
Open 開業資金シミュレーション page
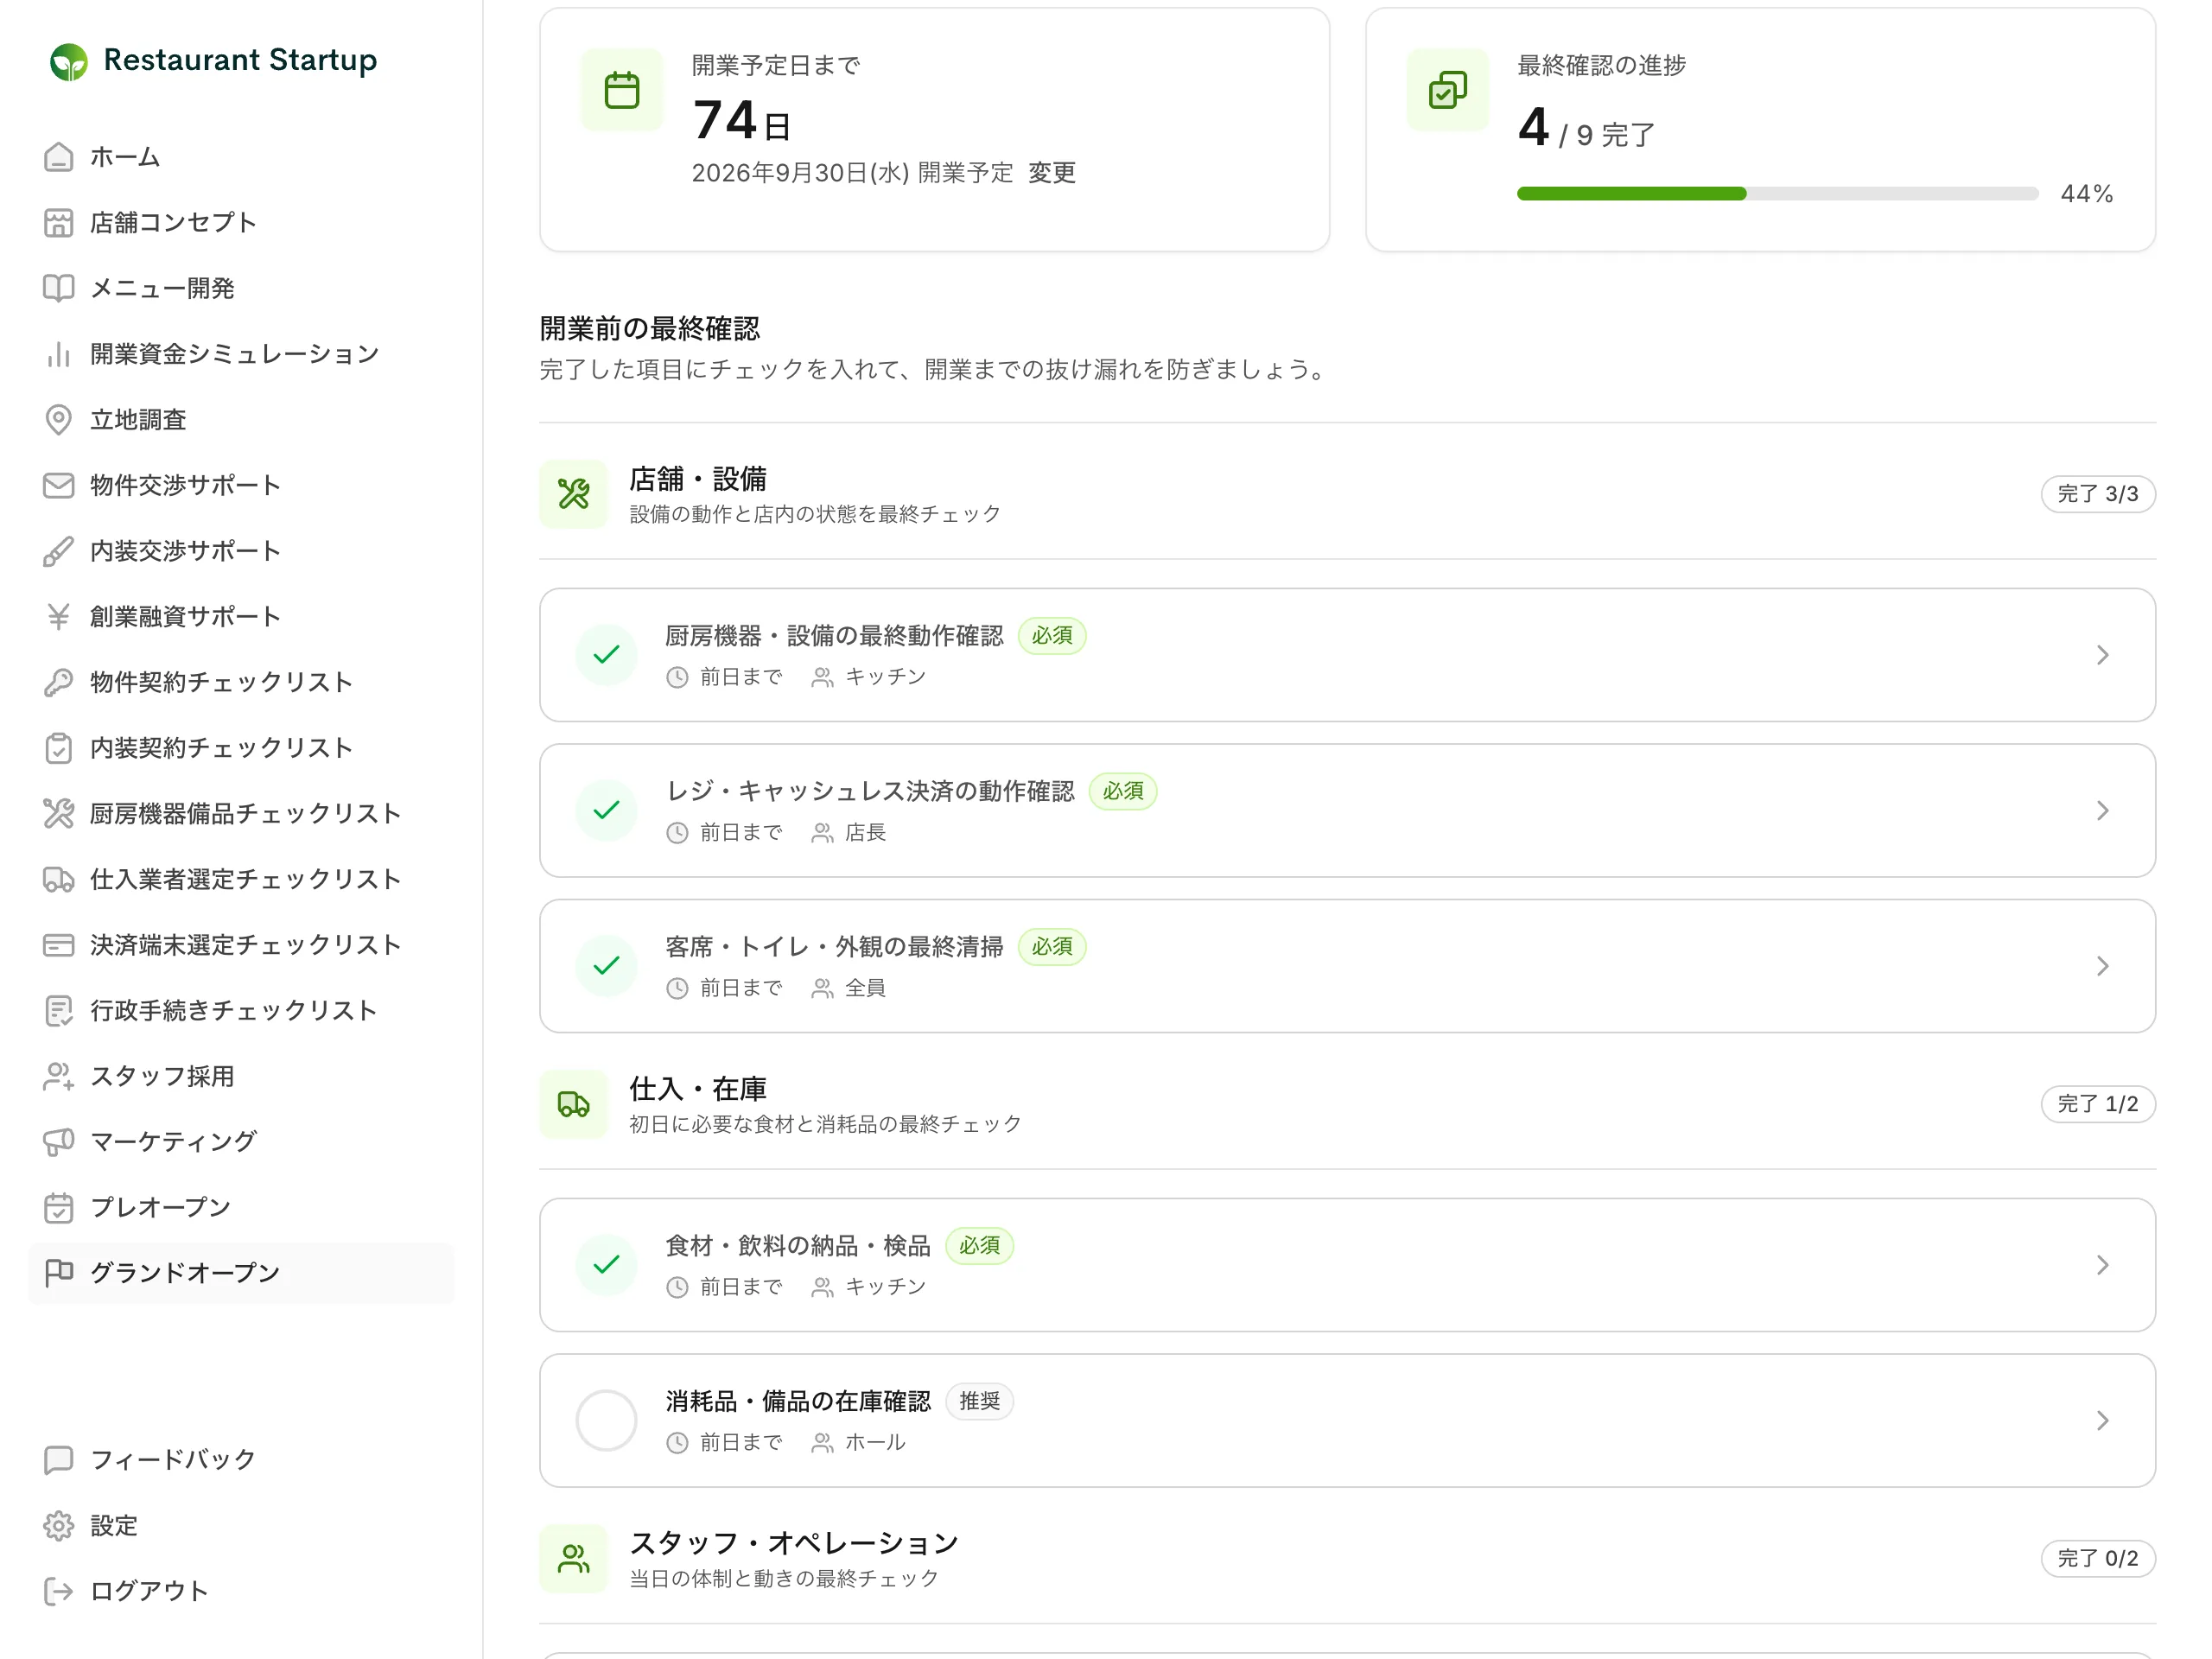tap(241, 354)
